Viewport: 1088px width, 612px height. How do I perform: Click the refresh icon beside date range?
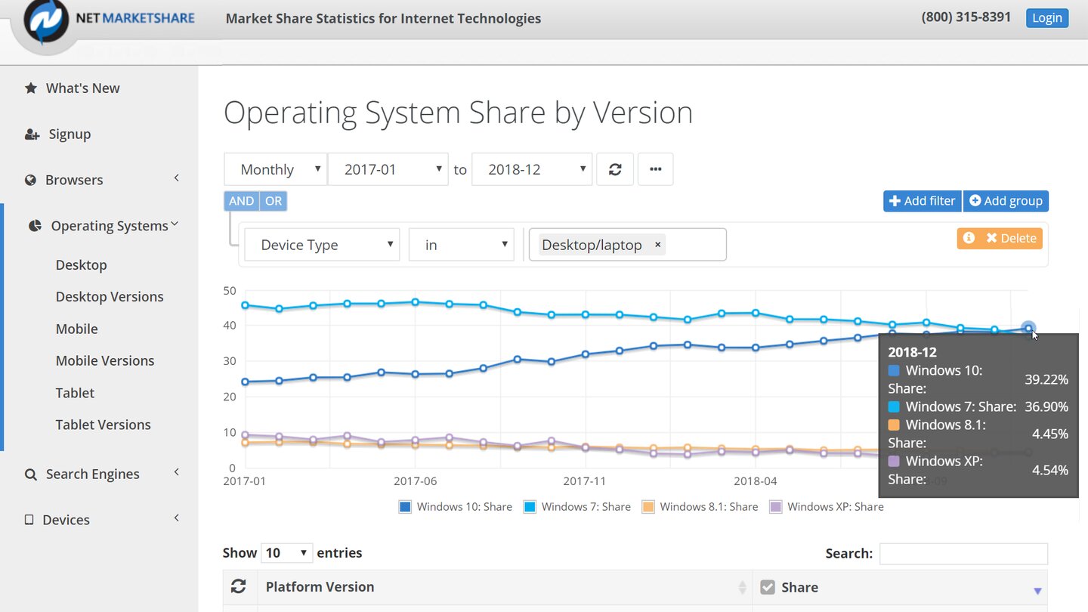tap(615, 169)
